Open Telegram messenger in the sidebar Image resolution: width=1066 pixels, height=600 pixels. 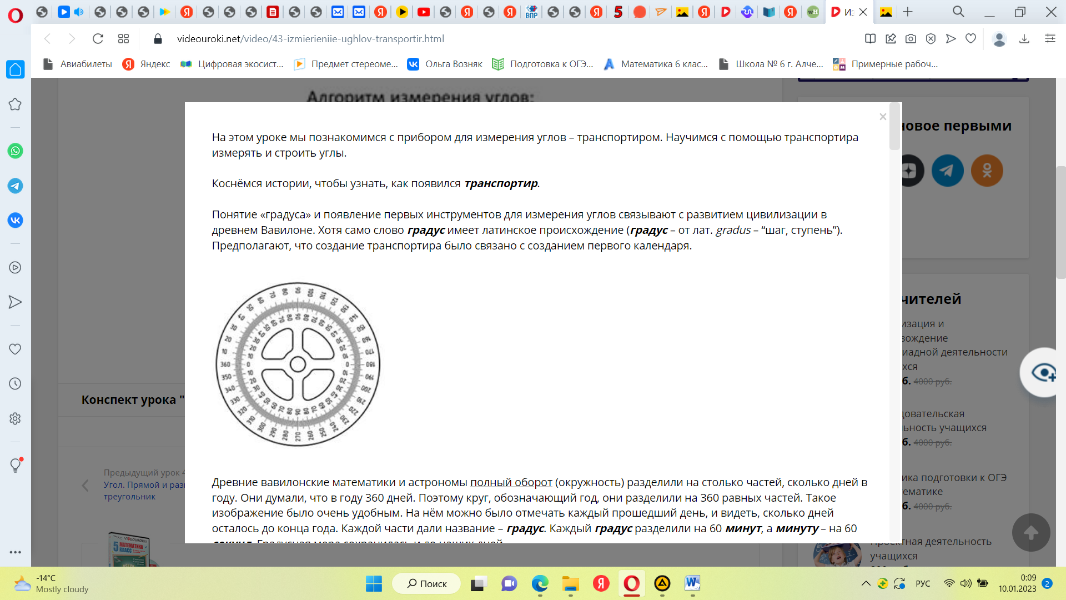pyautogui.click(x=16, y=186)
